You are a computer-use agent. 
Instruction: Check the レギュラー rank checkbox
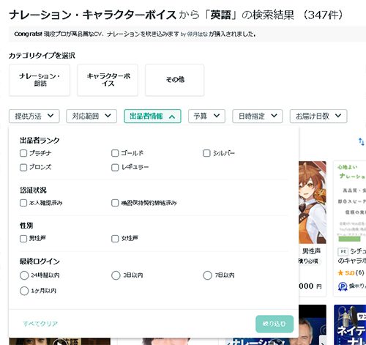click(x=115, y=168)
